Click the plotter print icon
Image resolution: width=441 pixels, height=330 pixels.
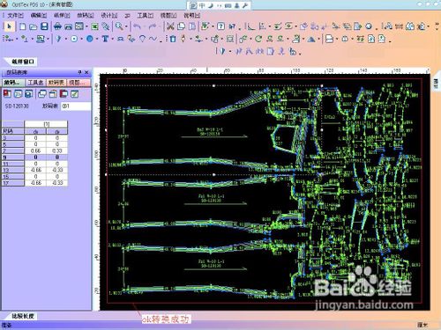click(57, 26)
